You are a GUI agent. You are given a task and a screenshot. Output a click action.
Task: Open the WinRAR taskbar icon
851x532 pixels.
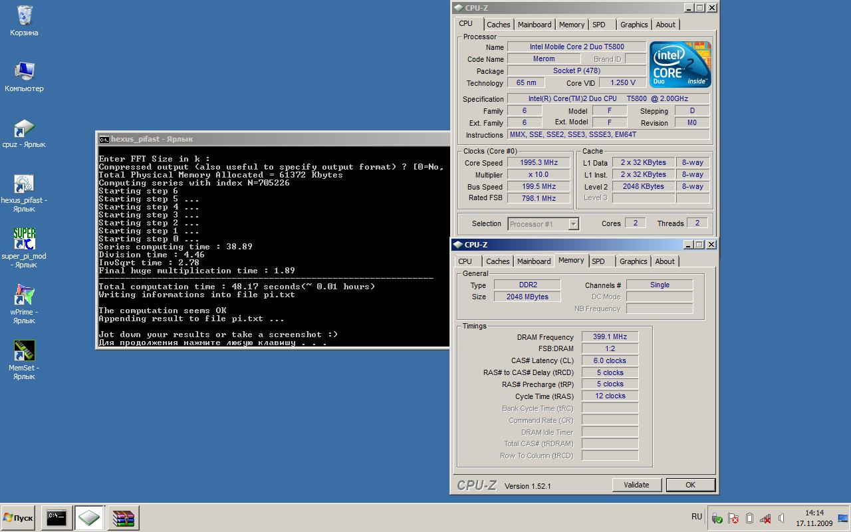(x=123, y=517)
